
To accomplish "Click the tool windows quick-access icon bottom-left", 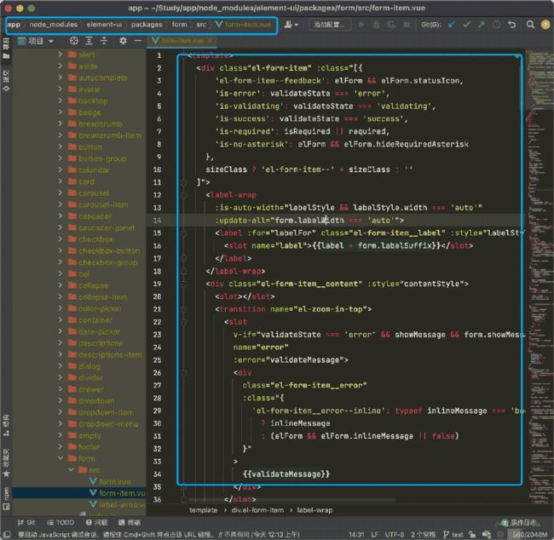I will 6,534.
